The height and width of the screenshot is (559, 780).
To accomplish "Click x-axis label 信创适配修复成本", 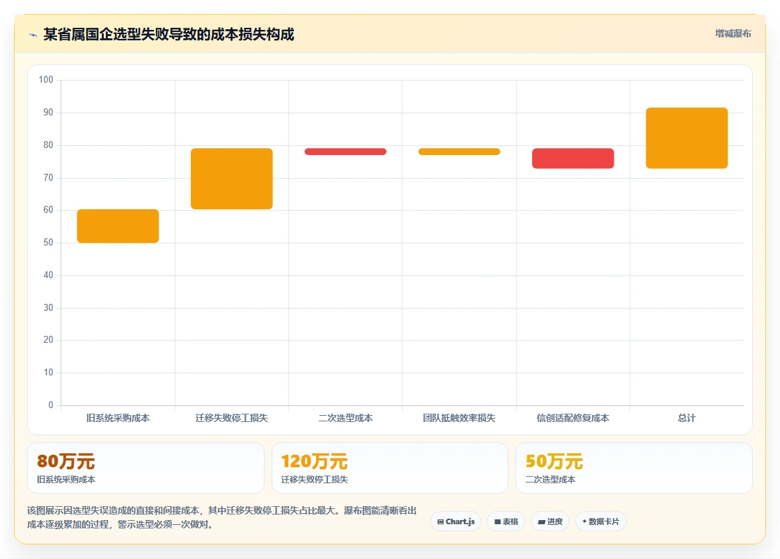I will click(573, 418).
